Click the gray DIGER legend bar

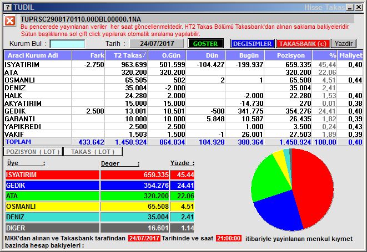click(52, 228)
